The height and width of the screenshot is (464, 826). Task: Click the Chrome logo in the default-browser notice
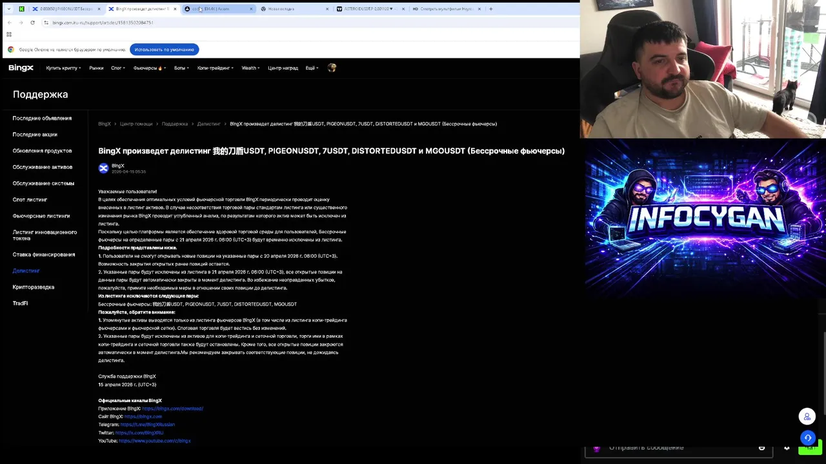(x=11, y=50)
